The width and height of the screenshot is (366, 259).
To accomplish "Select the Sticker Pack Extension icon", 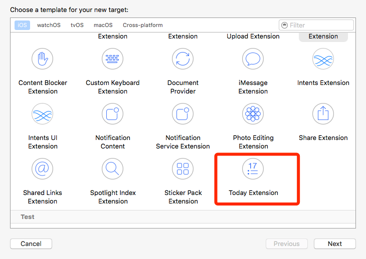I will (x=183, y=169).
